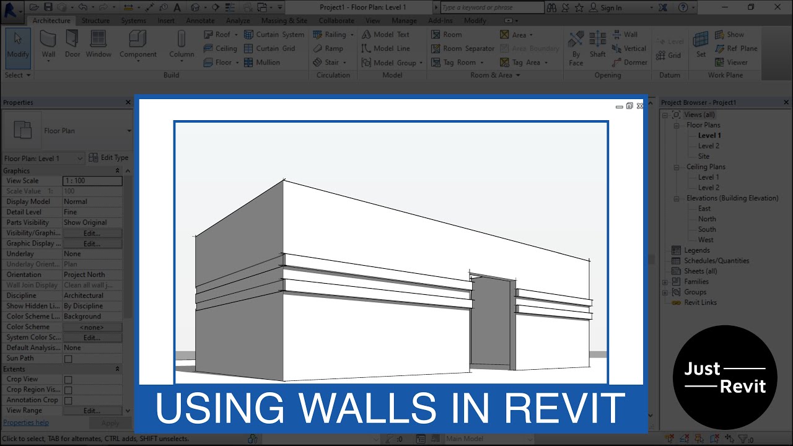Viewport: 793px width, 446px height.
Task: Select the Wall tool in Build panel
Action: point(48,45)
